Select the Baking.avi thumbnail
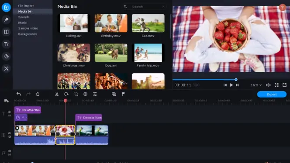This screenshot has width=290, height=163. pos(74,23)
